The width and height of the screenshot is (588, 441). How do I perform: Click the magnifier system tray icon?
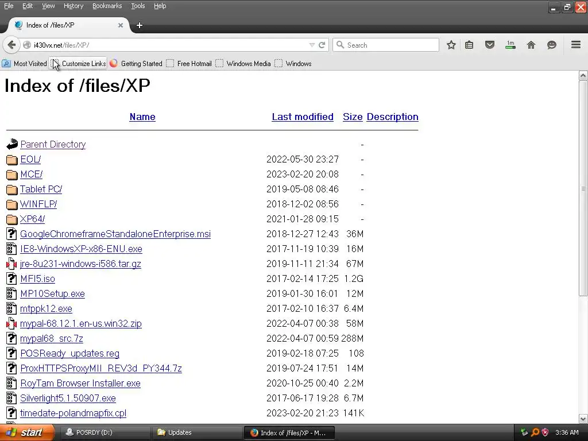click(x=535, y=432)
